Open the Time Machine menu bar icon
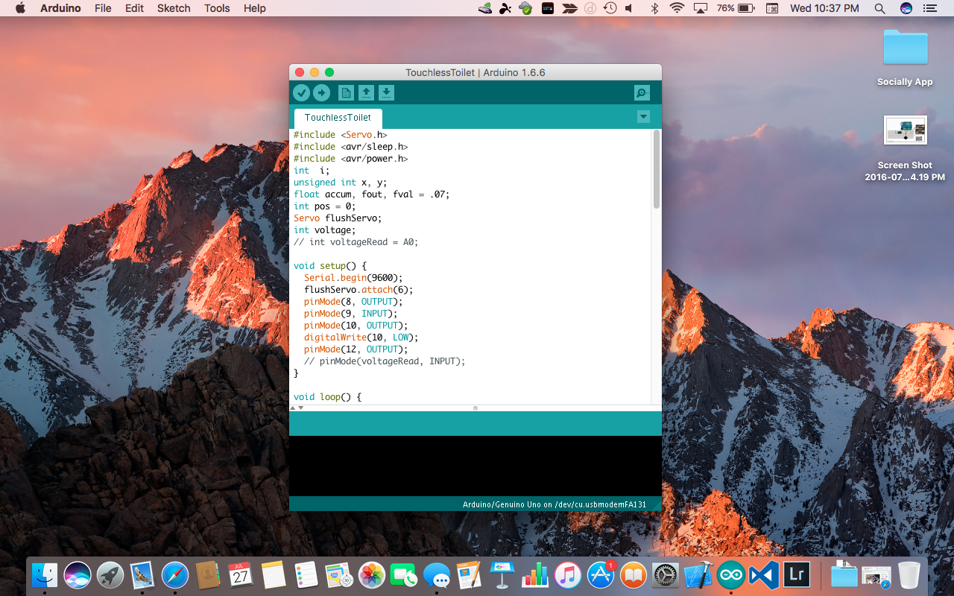 pyautogui.click(x=610, y=8)
